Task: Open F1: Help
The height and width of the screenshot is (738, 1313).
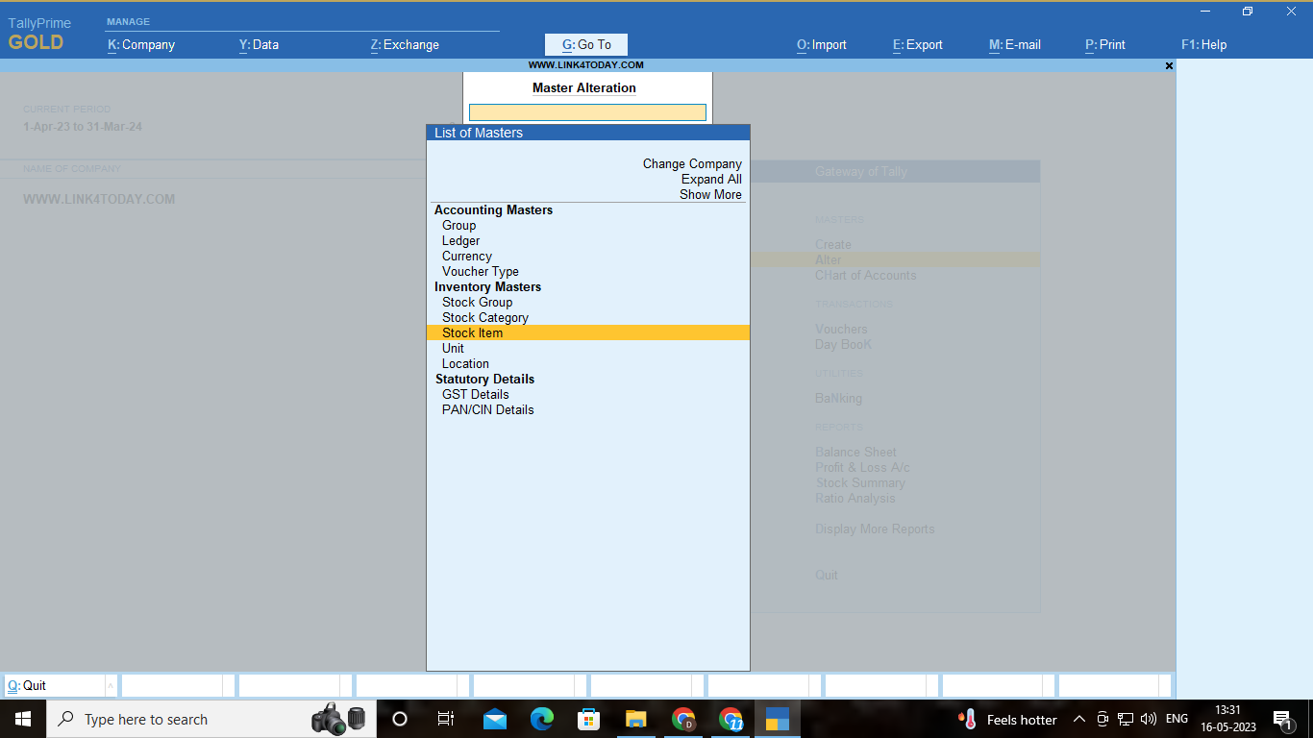Action: [1204, 44]
